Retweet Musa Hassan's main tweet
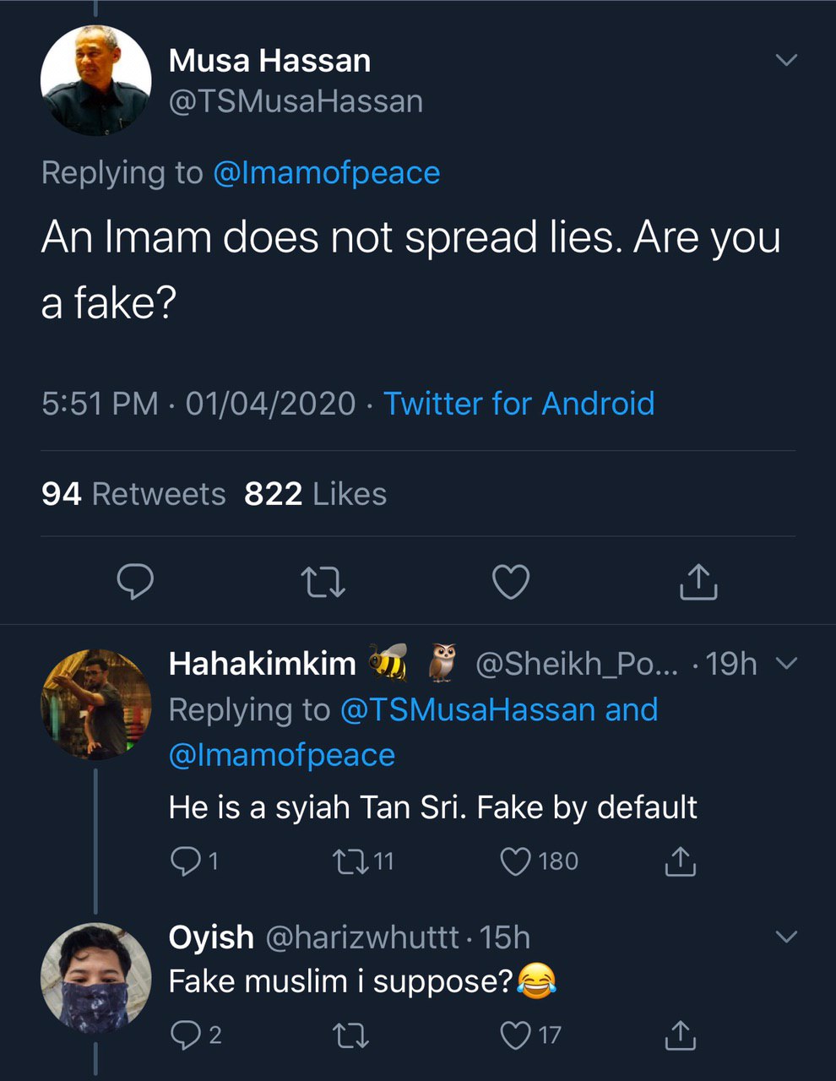 tap(323, 582)
